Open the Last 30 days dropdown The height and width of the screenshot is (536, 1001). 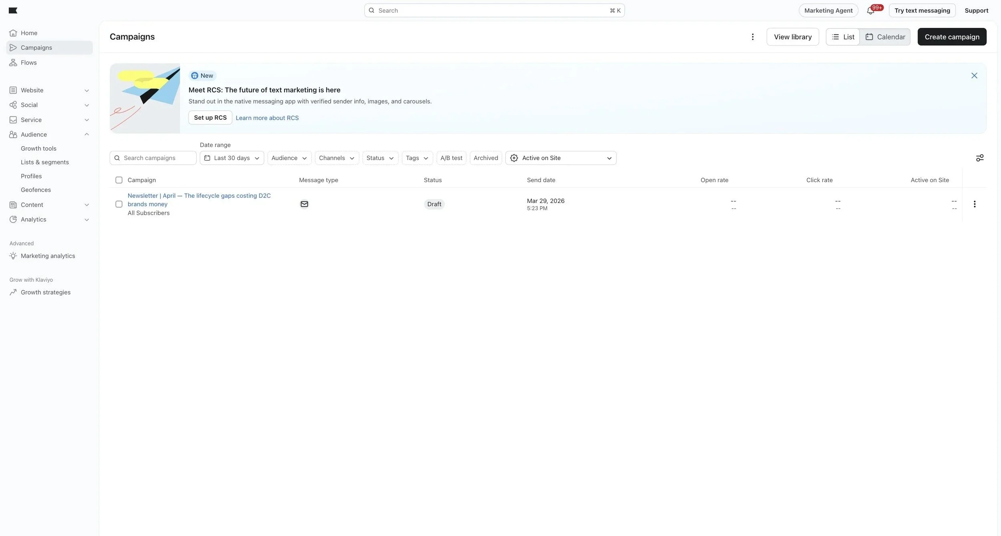coord(231,158)
